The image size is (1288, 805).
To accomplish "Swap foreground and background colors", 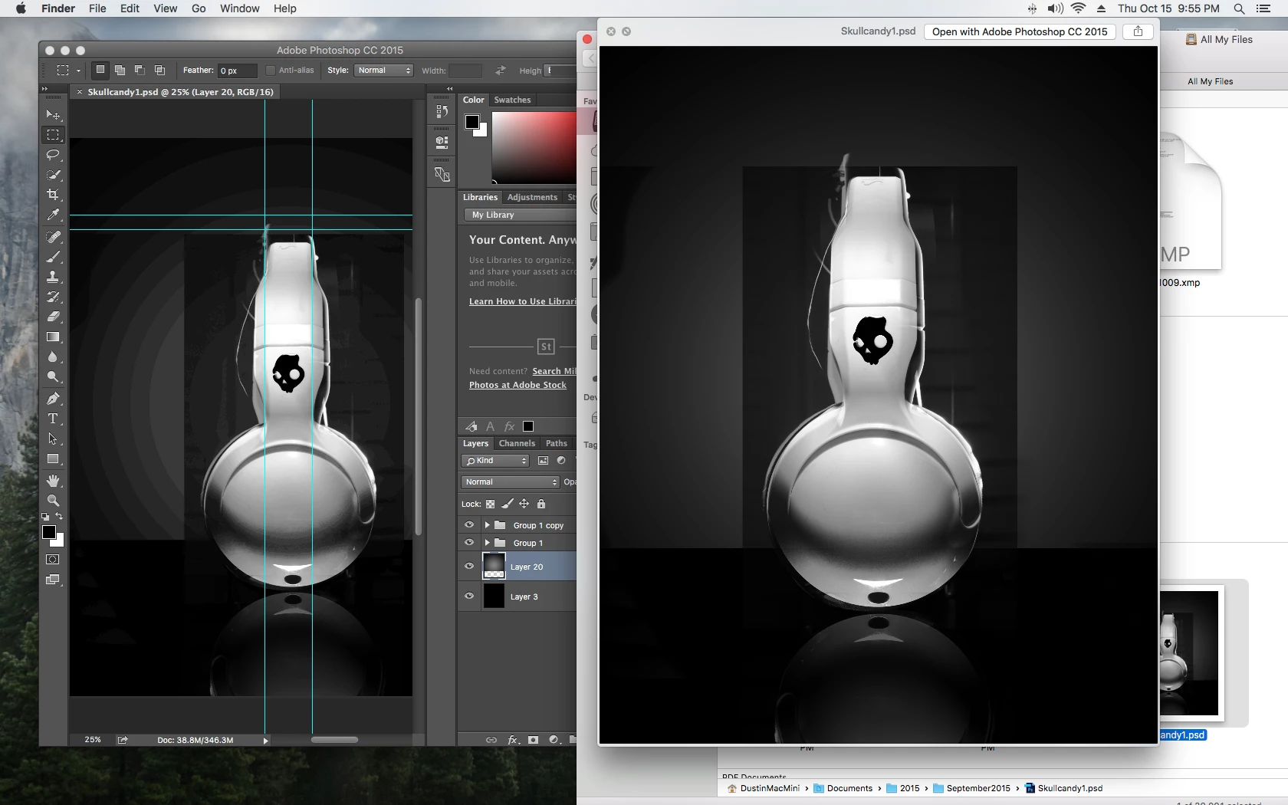I will click(x=60, y=516).
